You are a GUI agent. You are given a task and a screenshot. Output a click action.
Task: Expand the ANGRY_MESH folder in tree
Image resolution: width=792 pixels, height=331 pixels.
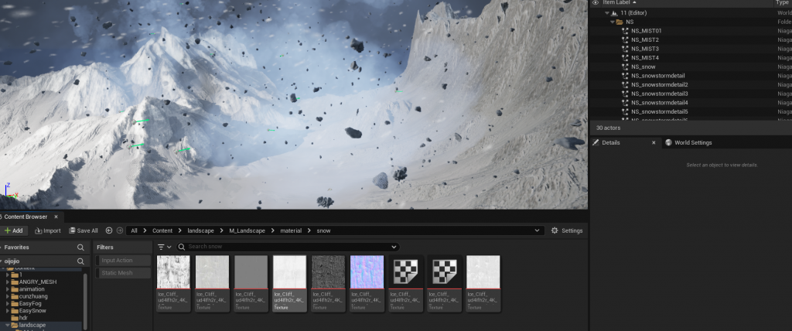pos(7,282)
